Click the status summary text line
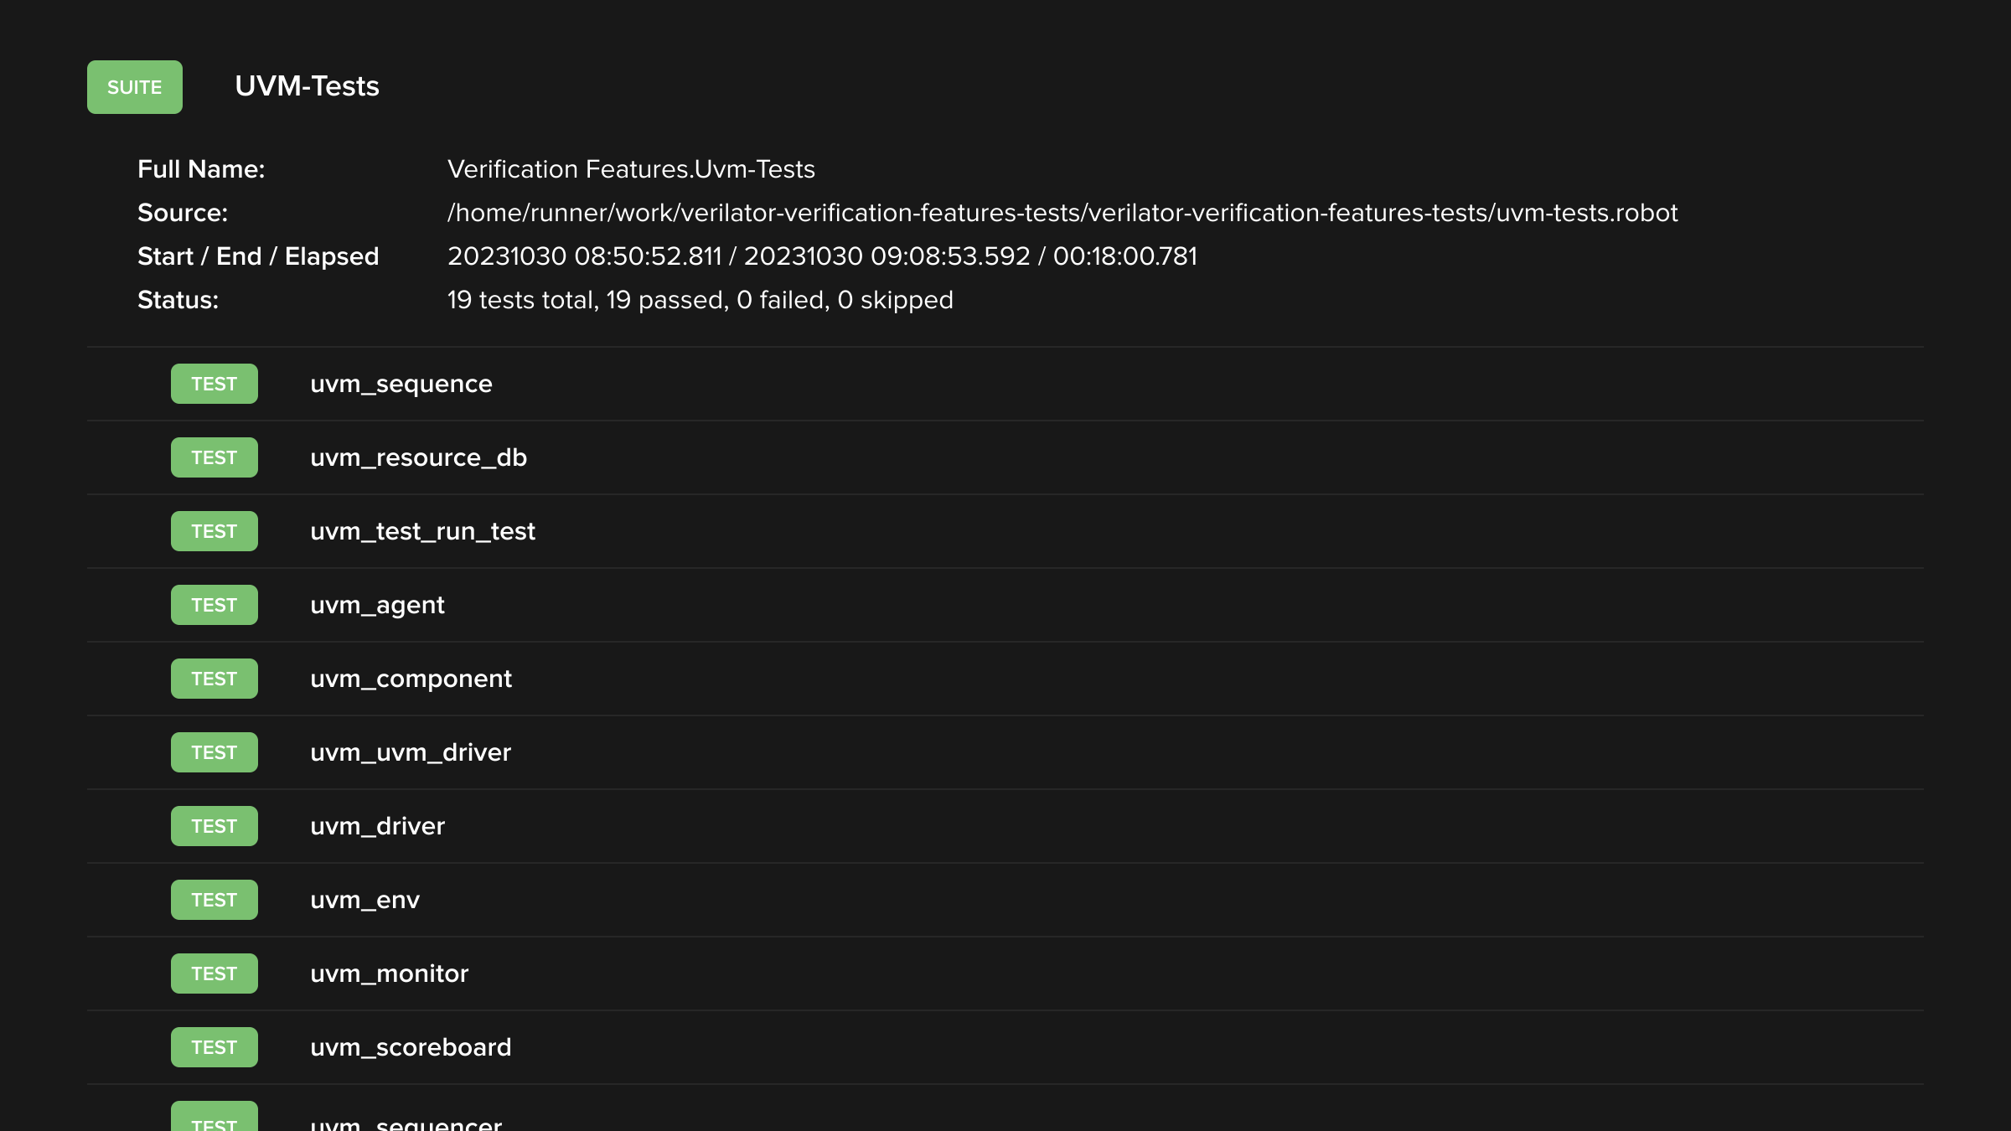The height and width of the screenshot is (1131, 2011). click(700, 300)
